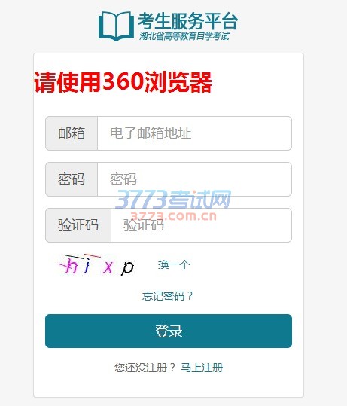Screen dimensions: 347x406
Task: Click the 湖北省高等教育自学考试 subtitle
Action: 184,36
